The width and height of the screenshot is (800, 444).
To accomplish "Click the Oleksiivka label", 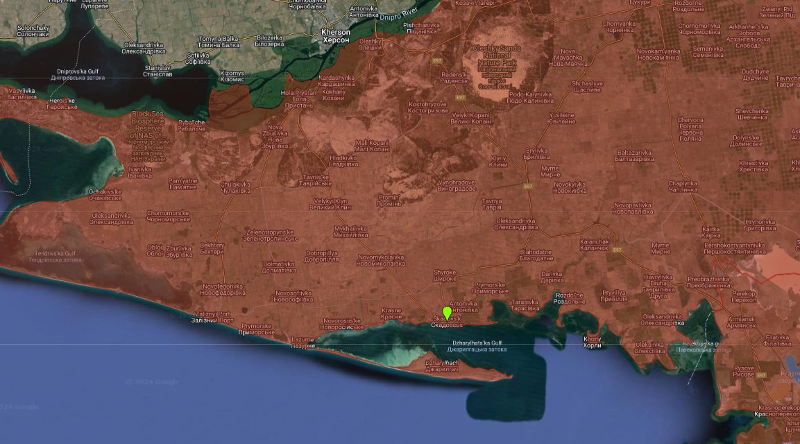I will pos(650,348).
